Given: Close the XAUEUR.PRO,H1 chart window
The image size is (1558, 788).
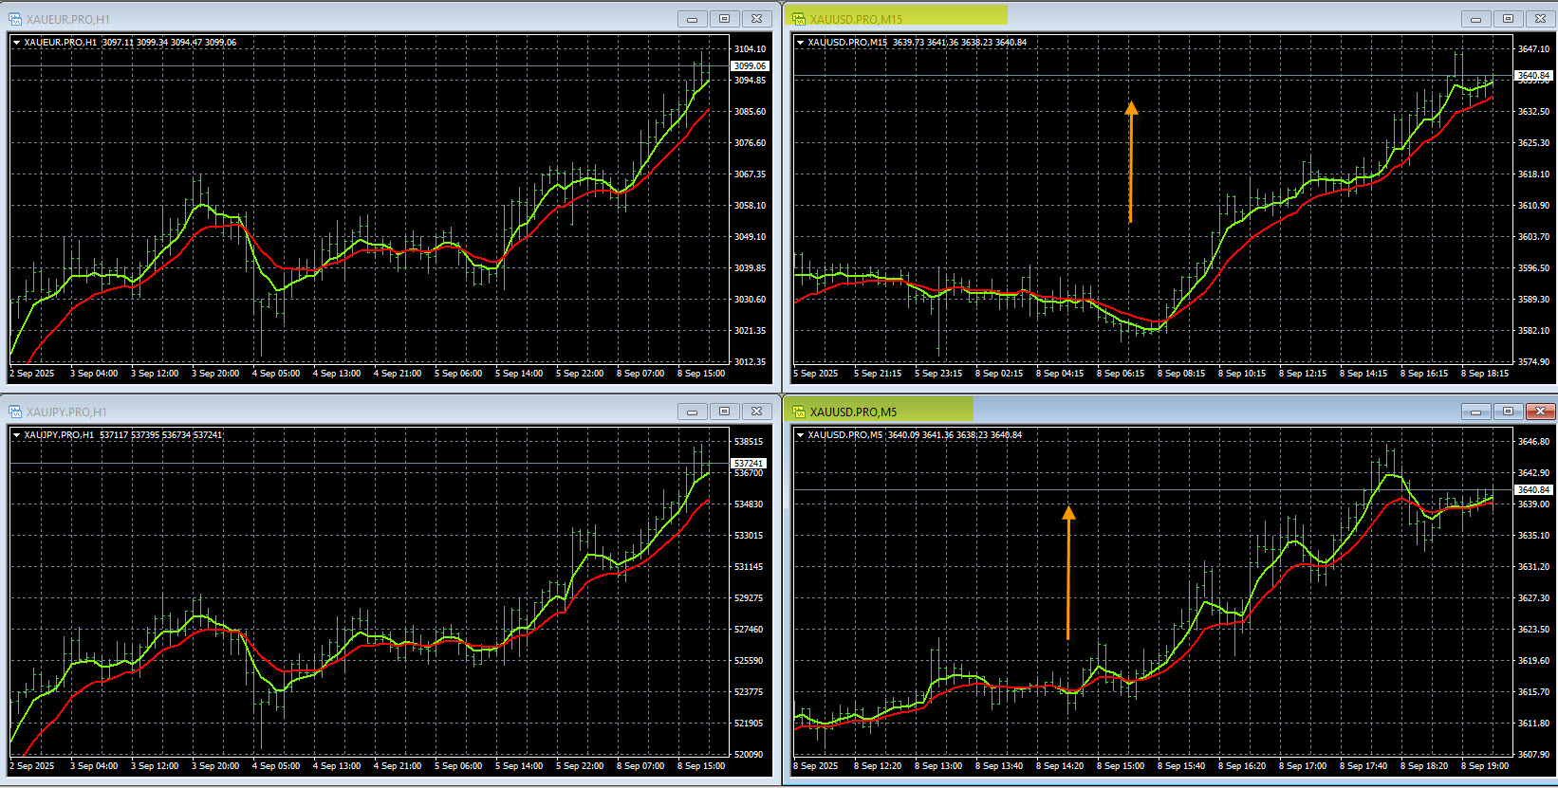Looking at the screenshot, I should point(756,19).
